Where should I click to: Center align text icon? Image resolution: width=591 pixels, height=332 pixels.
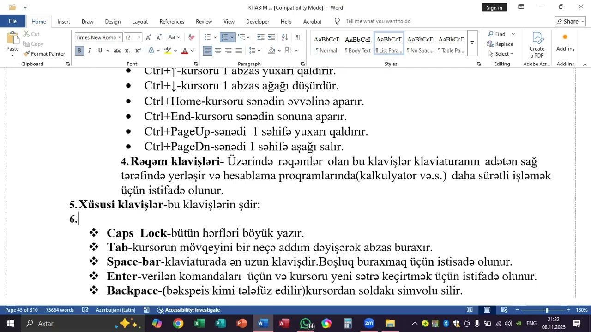pyautogui.click(x=218, y=51)
